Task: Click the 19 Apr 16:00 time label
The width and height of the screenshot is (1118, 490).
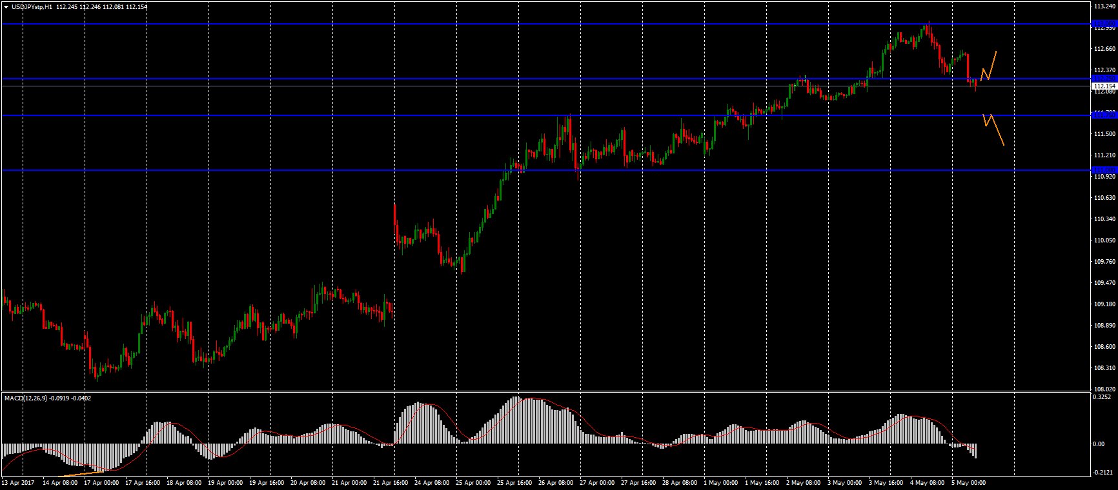Action: click(267, 483)
